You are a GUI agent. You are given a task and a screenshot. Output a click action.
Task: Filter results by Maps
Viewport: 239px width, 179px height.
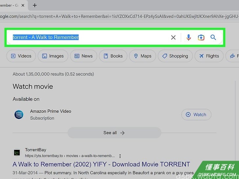tap(142, 56)
